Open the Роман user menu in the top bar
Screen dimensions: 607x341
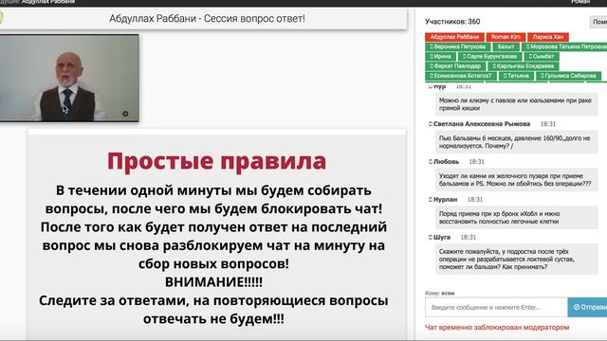[580, 2]
